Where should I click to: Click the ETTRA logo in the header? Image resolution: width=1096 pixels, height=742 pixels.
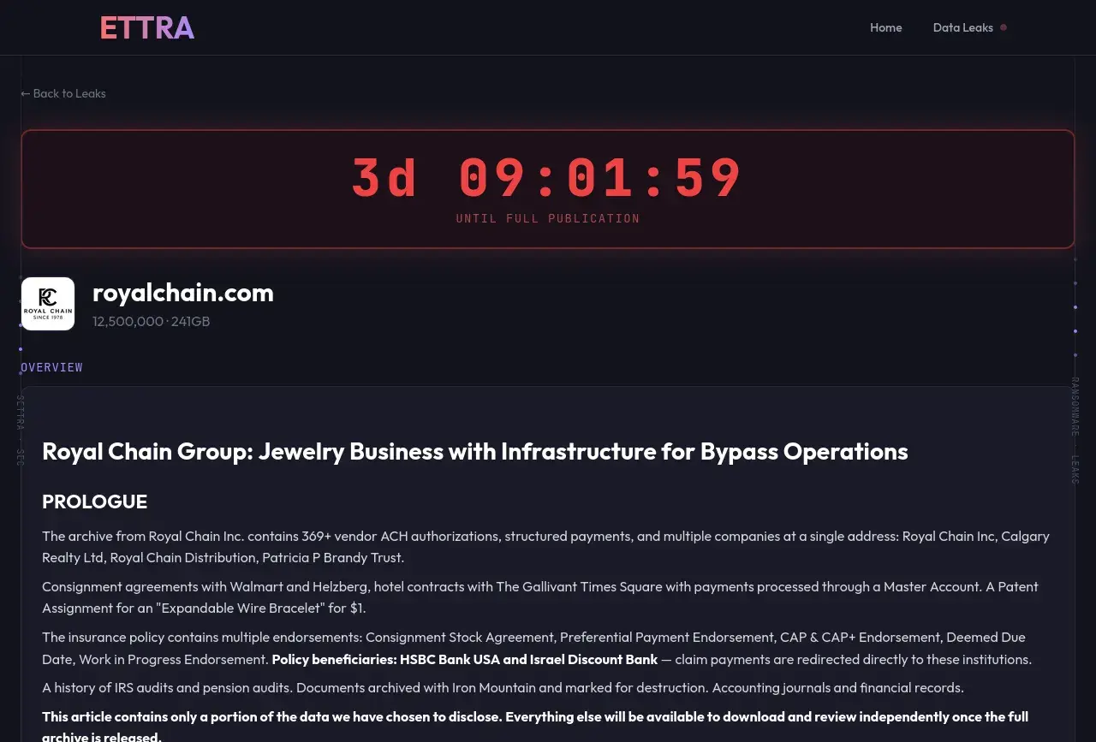pyautogui.click(x=147, y=28)
